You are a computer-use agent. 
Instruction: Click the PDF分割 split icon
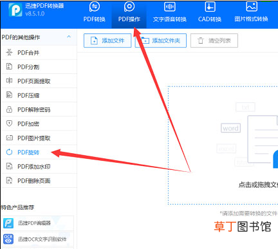(9, 66)
